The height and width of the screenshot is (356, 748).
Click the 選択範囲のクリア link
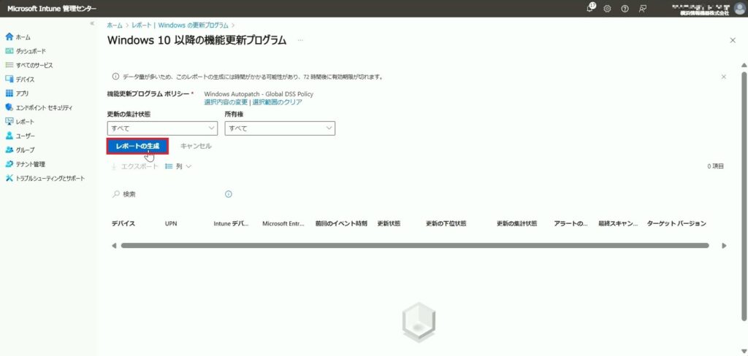pyautogui.click(x=277, y=102)
